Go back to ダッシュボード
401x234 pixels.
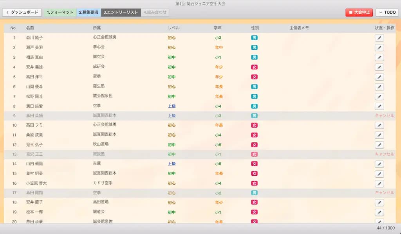(x=22, y=12)
